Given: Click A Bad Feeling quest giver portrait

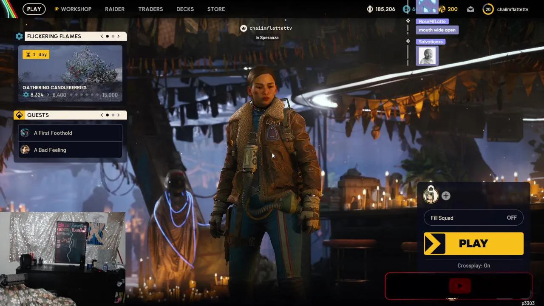Looking at the screenshot, I should tap(25, 150).
